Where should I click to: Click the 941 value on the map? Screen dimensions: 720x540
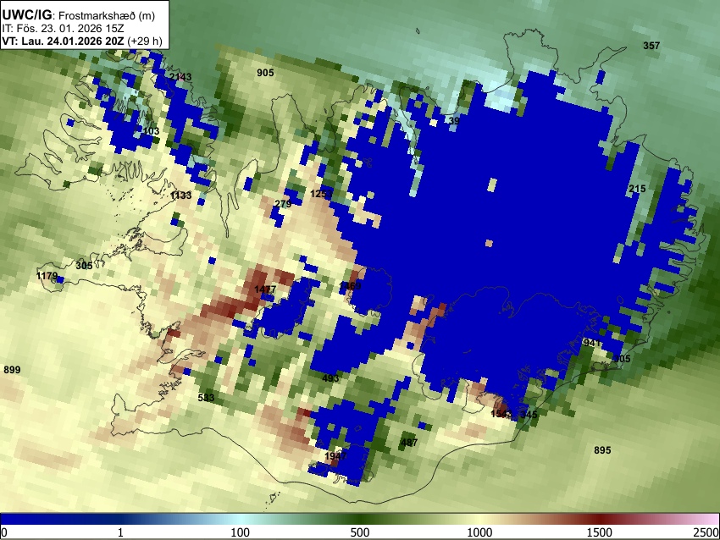tap(592, 343)
